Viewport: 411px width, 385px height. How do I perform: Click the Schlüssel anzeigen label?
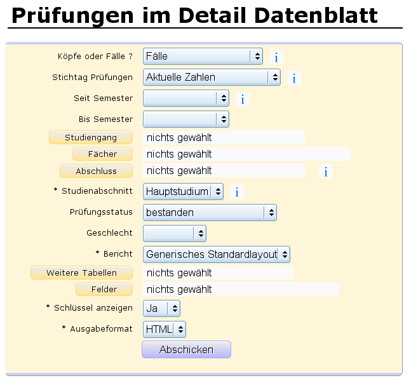90,307
